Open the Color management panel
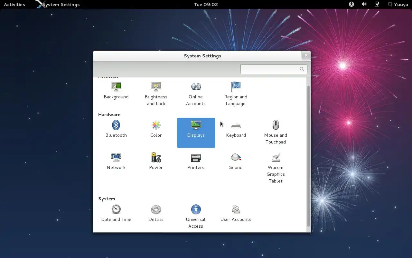 click(x=156, y=129)
